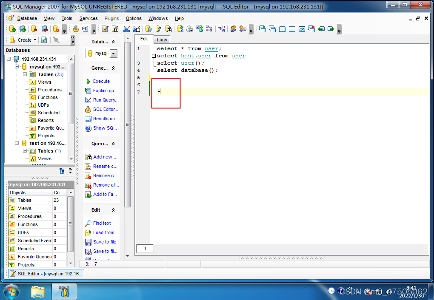Click Save to file link
The image size is (434, 300).
pyautogui.click(x=105, y=242)
